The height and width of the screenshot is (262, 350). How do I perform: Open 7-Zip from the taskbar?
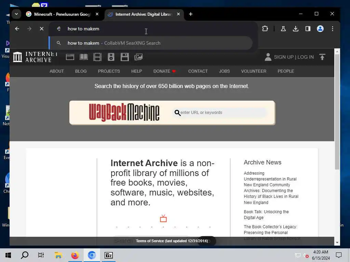coord(108,255)
